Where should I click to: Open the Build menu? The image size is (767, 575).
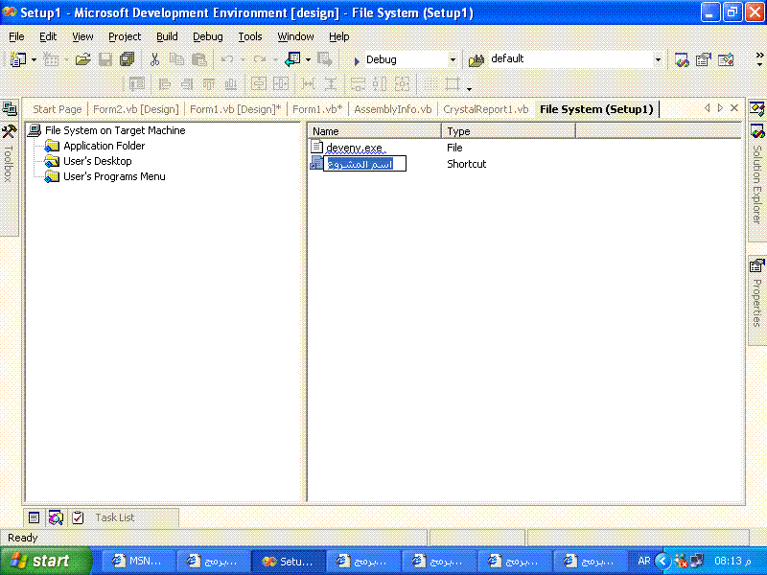tap(167, 36)
